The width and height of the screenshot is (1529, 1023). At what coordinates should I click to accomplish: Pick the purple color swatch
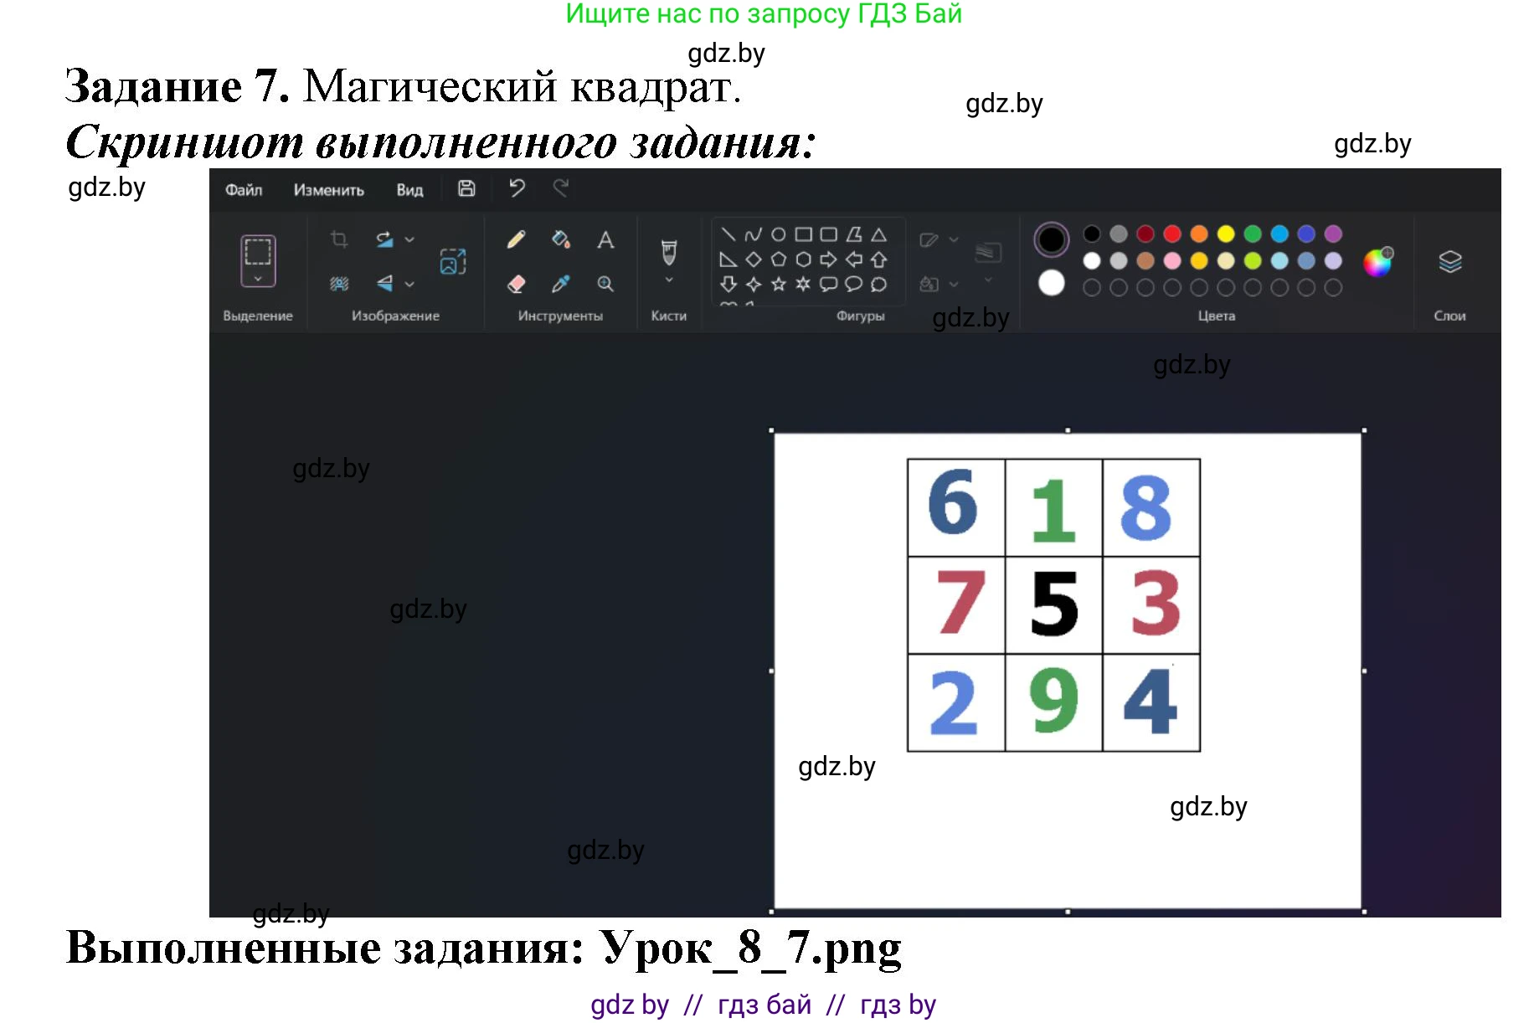(1333, 234)
